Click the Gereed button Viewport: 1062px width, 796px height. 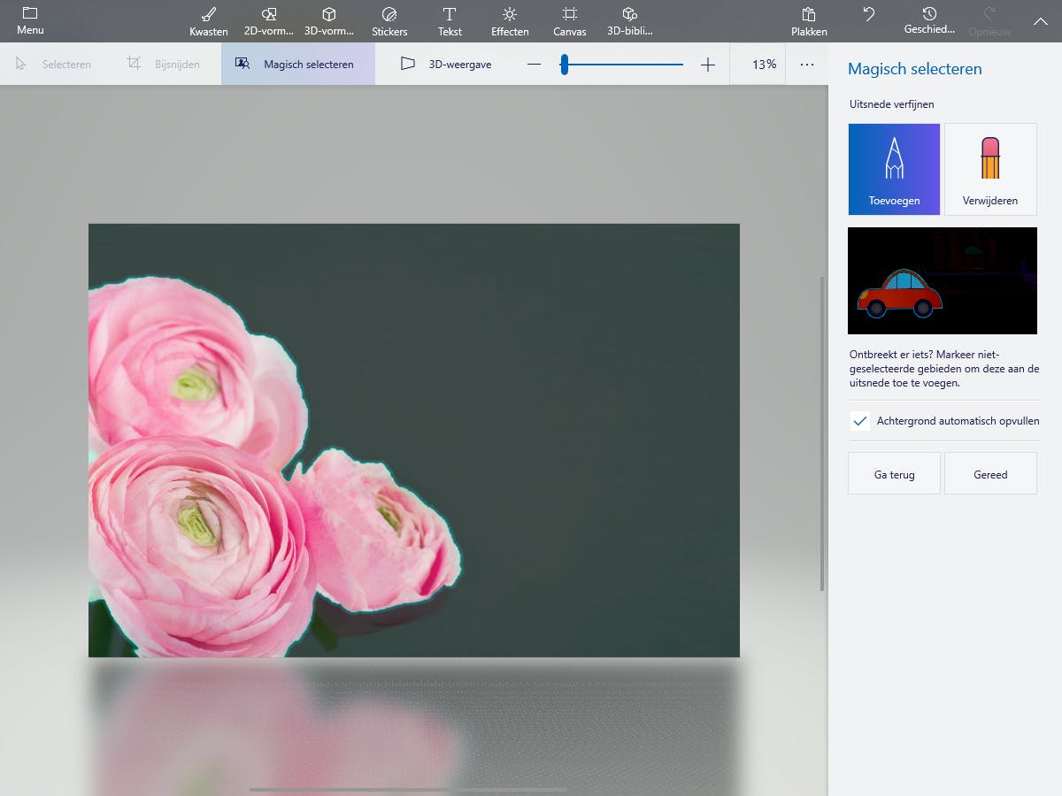coord(990,474)
